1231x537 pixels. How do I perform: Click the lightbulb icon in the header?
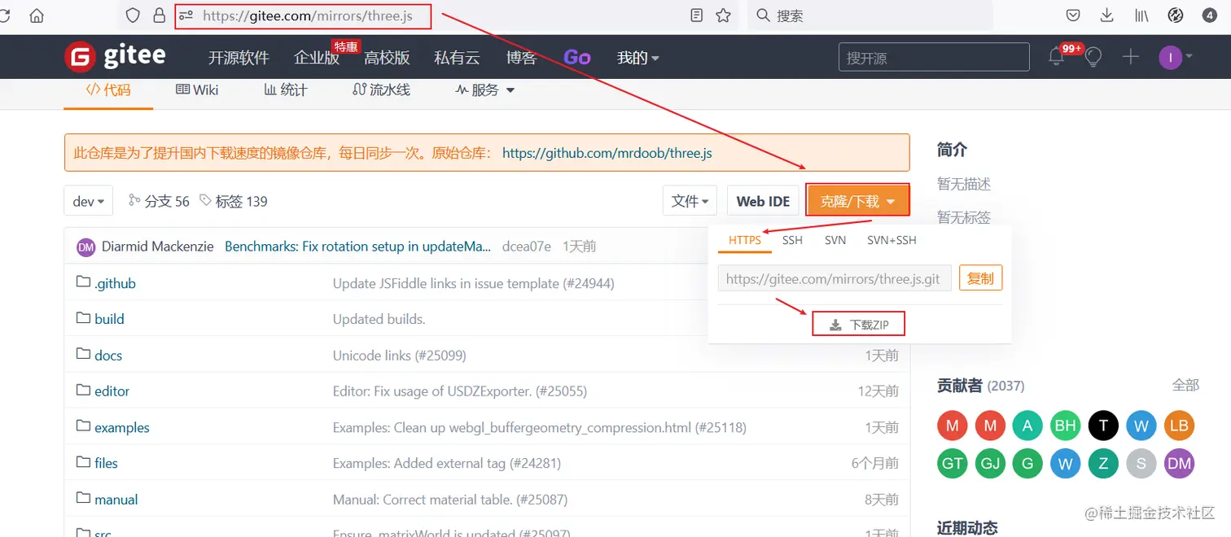pos(1093,57)
